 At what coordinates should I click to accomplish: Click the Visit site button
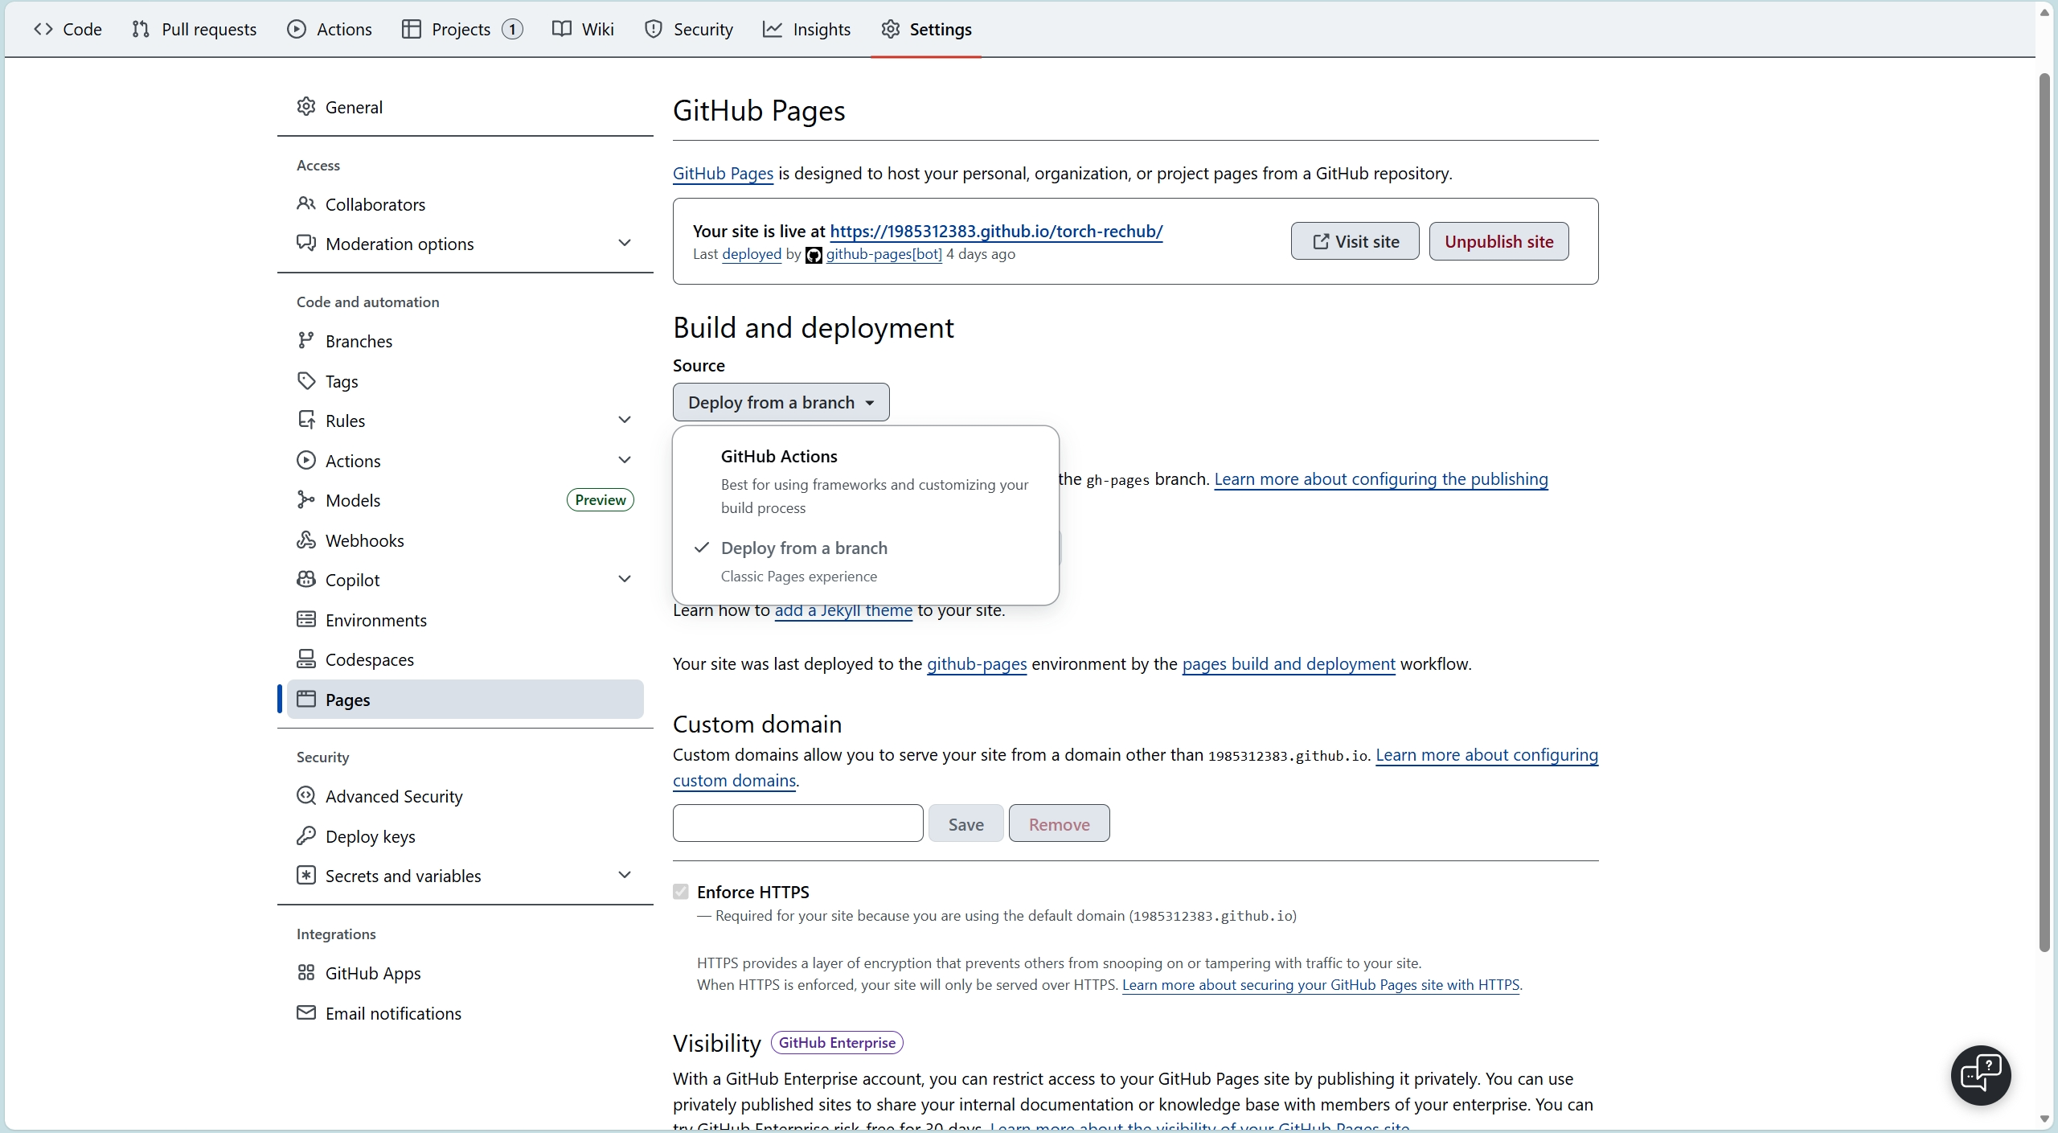pos(1355,241)
